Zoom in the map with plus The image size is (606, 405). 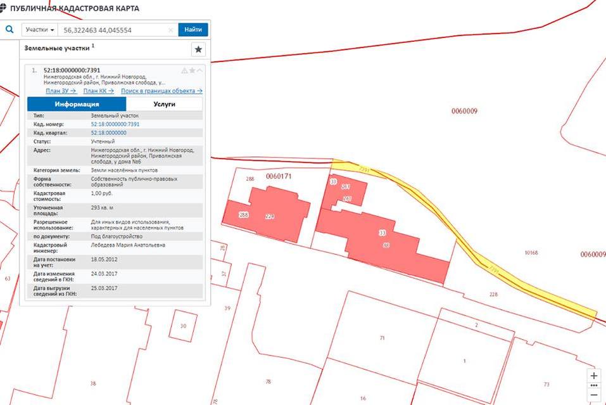click(x=593, y=375)
